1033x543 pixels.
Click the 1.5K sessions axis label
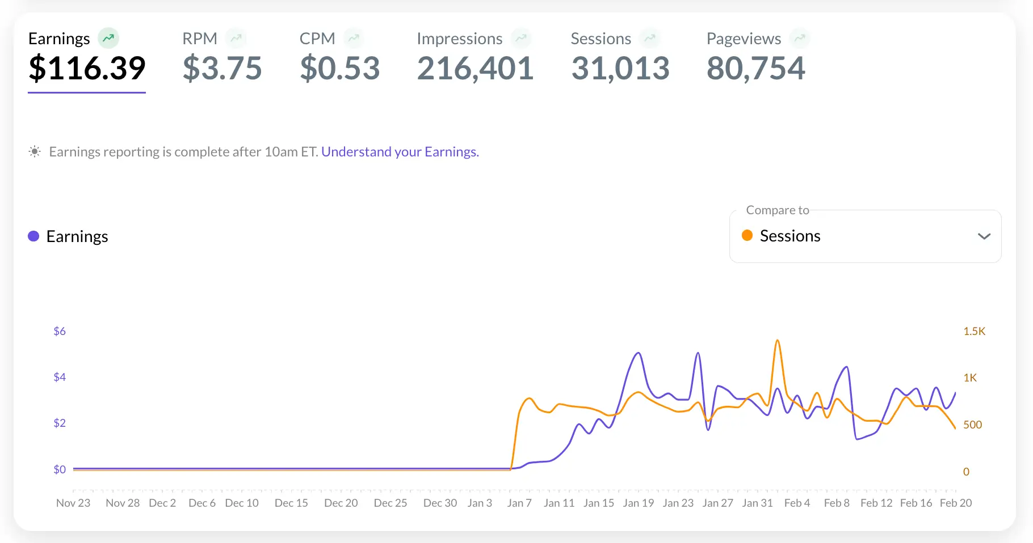coord(975,331)
